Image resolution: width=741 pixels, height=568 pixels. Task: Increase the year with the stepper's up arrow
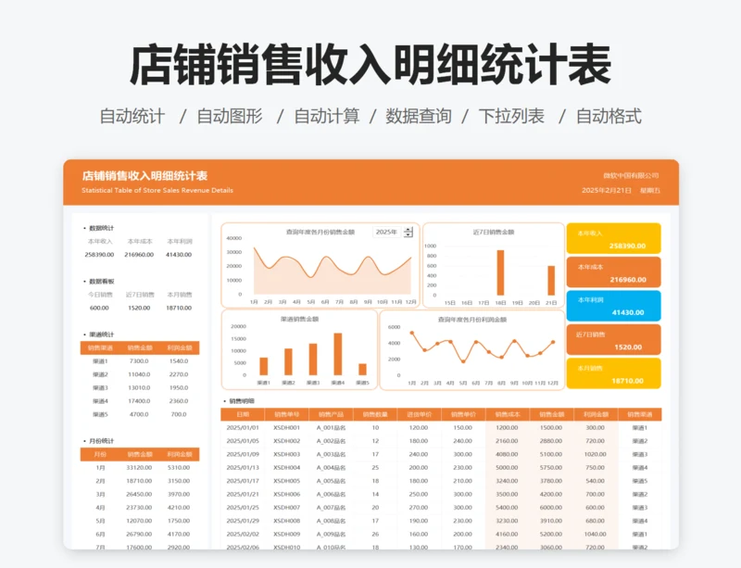(408, 230)
